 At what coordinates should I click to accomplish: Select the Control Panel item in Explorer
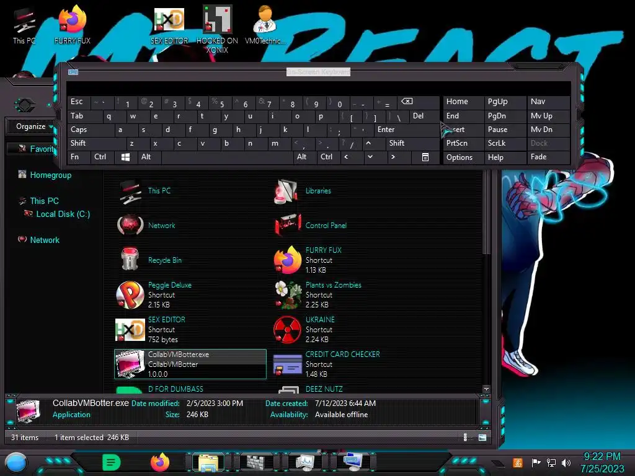coord(311,226)
